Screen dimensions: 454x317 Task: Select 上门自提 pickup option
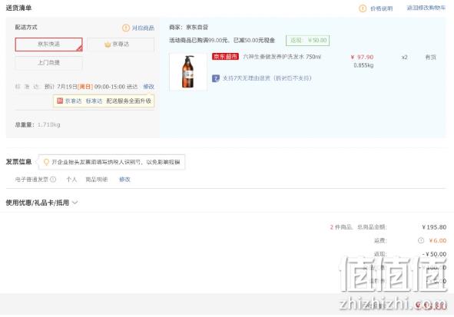pos(48,63)
